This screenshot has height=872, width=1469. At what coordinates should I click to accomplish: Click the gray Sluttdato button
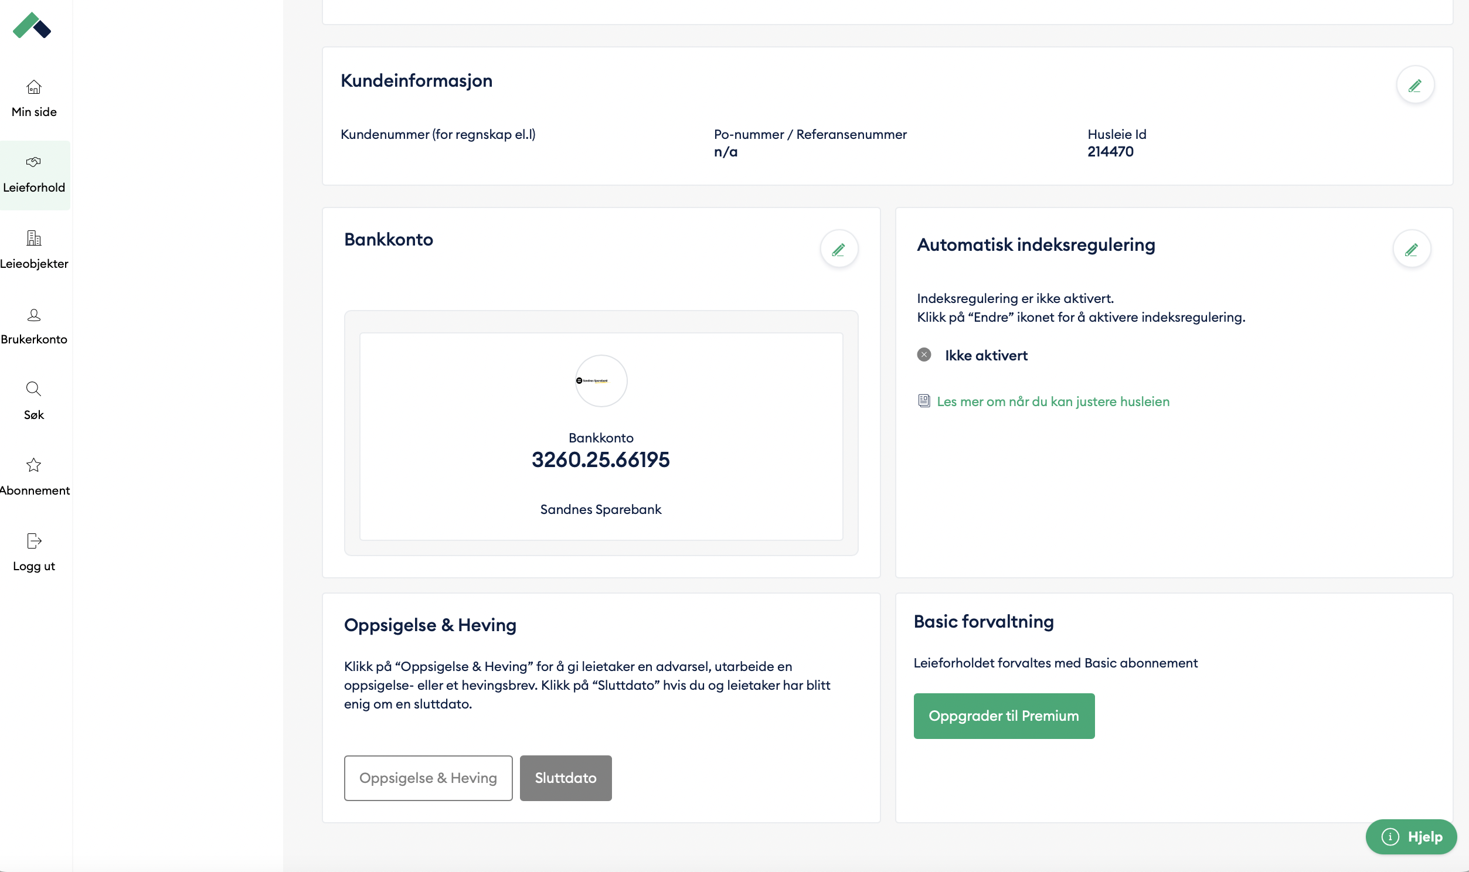pyautogui.click(x=565, y=778)
